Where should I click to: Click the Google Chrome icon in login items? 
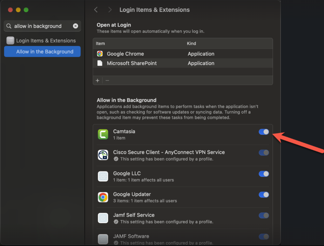click(x=100, y=54)
